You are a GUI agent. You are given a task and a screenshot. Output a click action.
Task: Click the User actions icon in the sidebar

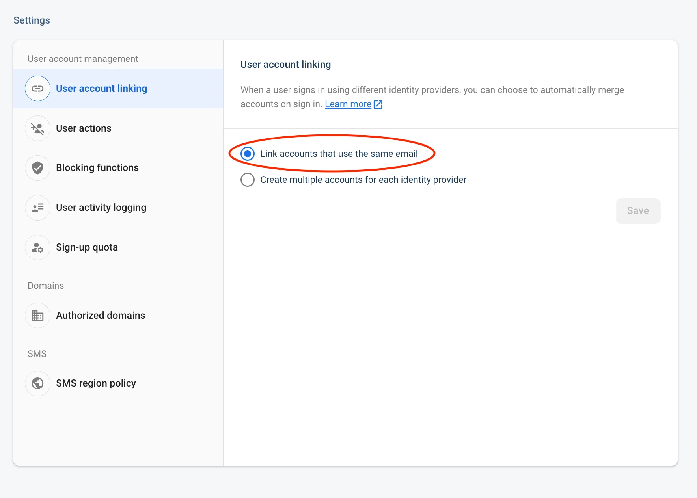[x=37, y=128]
